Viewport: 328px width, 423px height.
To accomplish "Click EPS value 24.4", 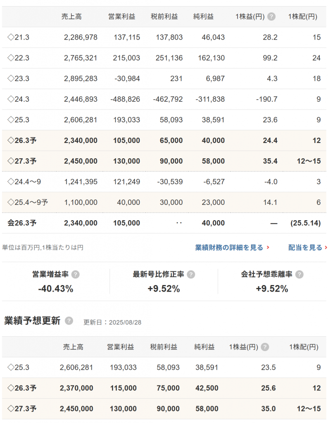I will [270, 140].
